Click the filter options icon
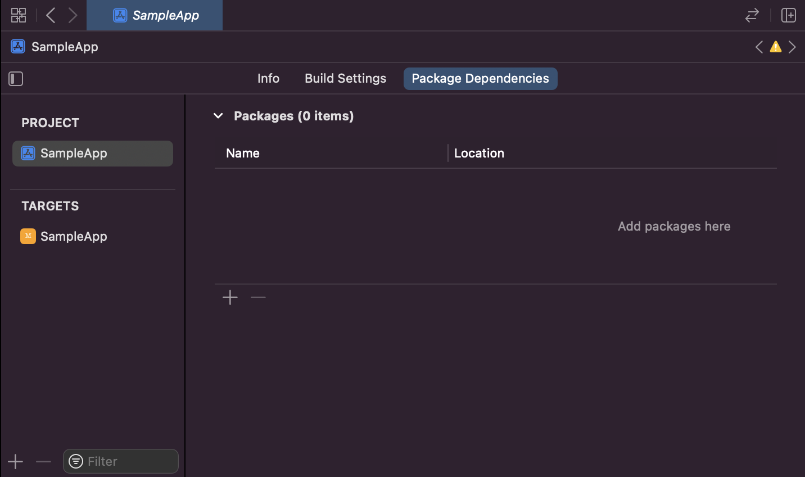The width and height of the screenshot is (805, 477). click(x=76, y=461)
